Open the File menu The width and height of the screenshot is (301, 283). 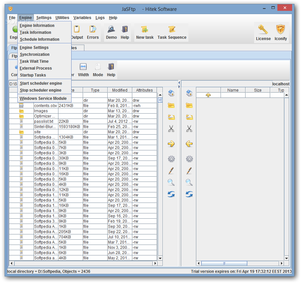(12, 18)
